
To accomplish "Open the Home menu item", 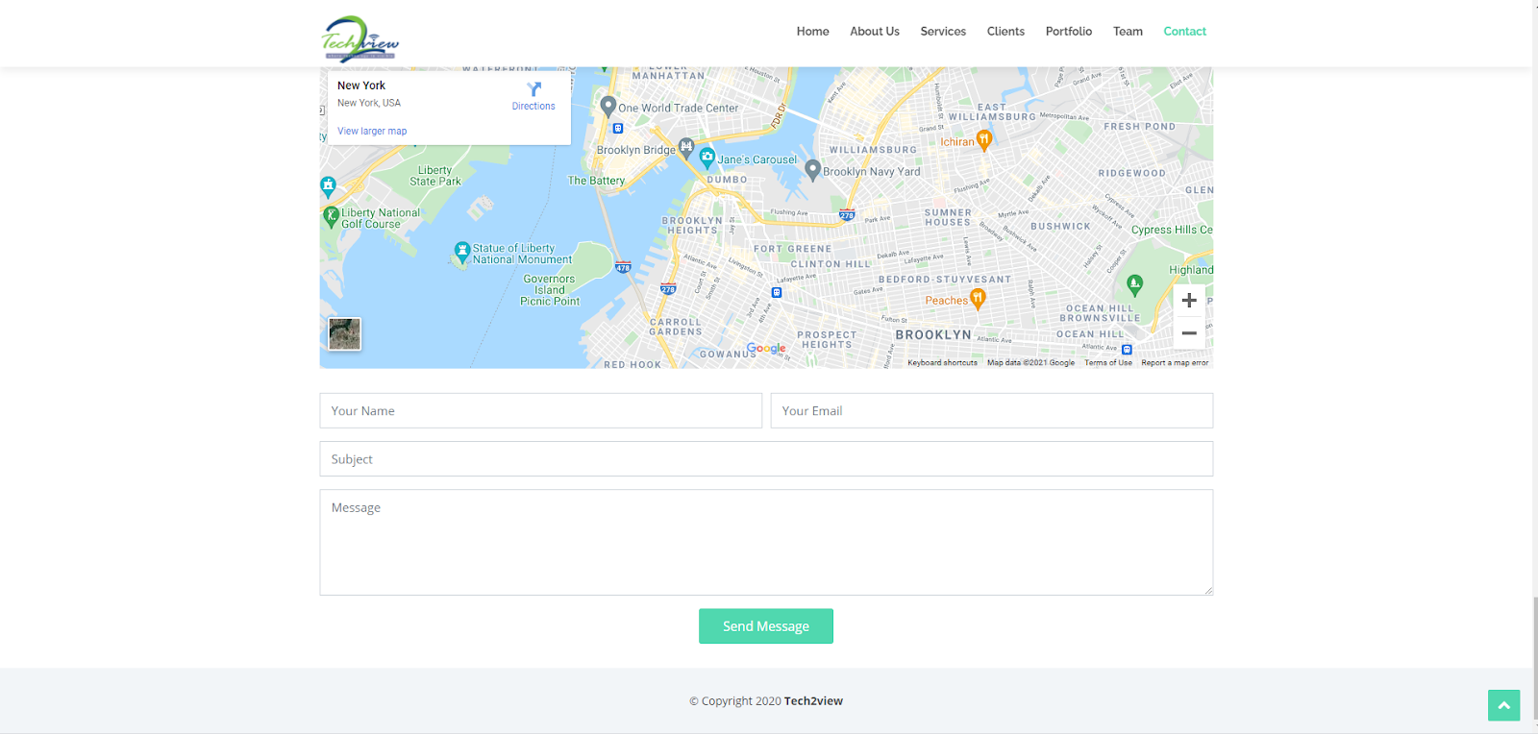I will pos(812,32).
